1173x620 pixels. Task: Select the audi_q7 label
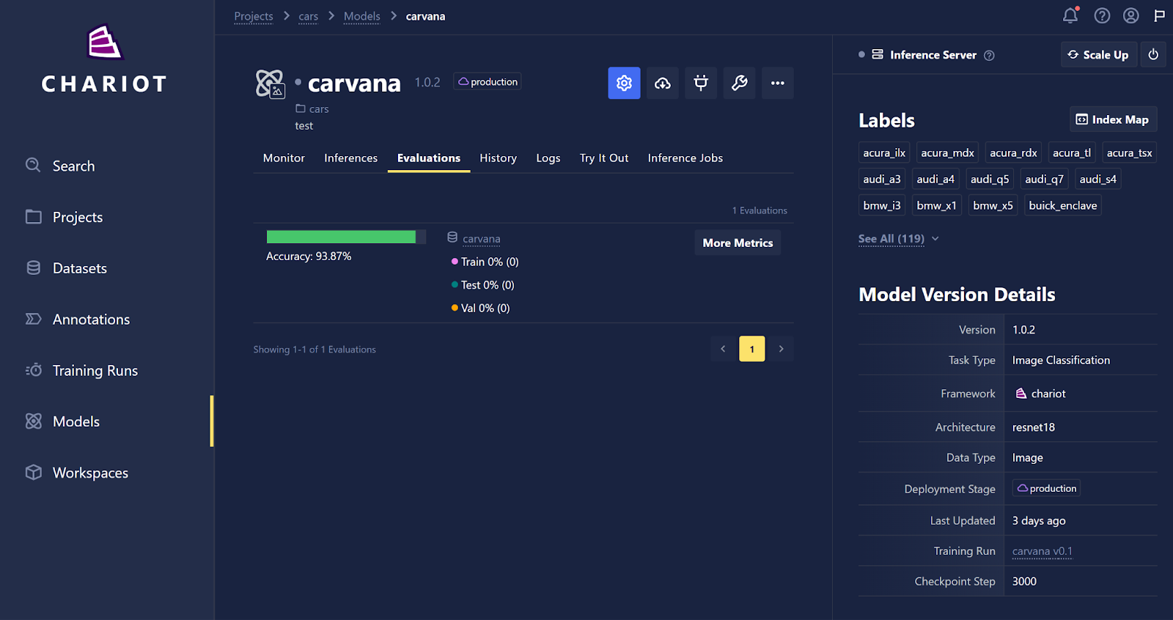coord(1044,179)
